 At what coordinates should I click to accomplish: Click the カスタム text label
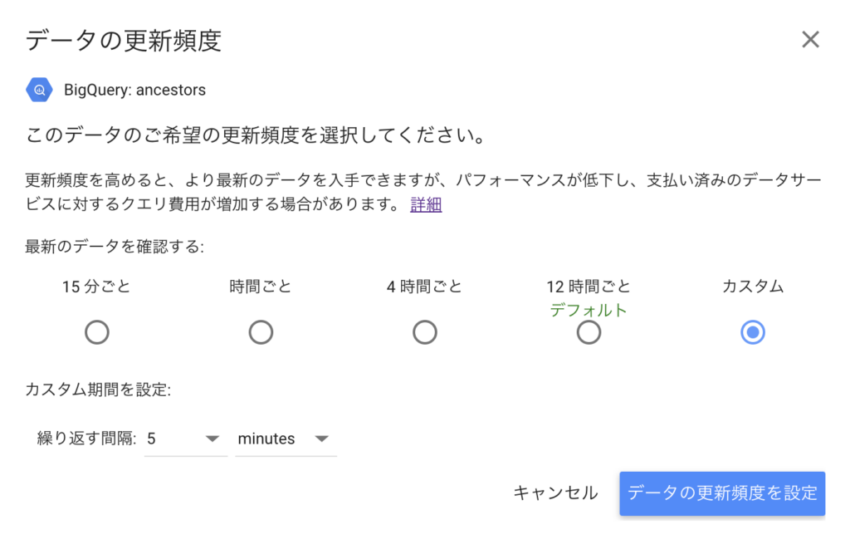point(753,287)
